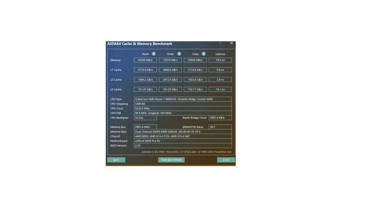Click the Memory Type label

click(118, 132)
